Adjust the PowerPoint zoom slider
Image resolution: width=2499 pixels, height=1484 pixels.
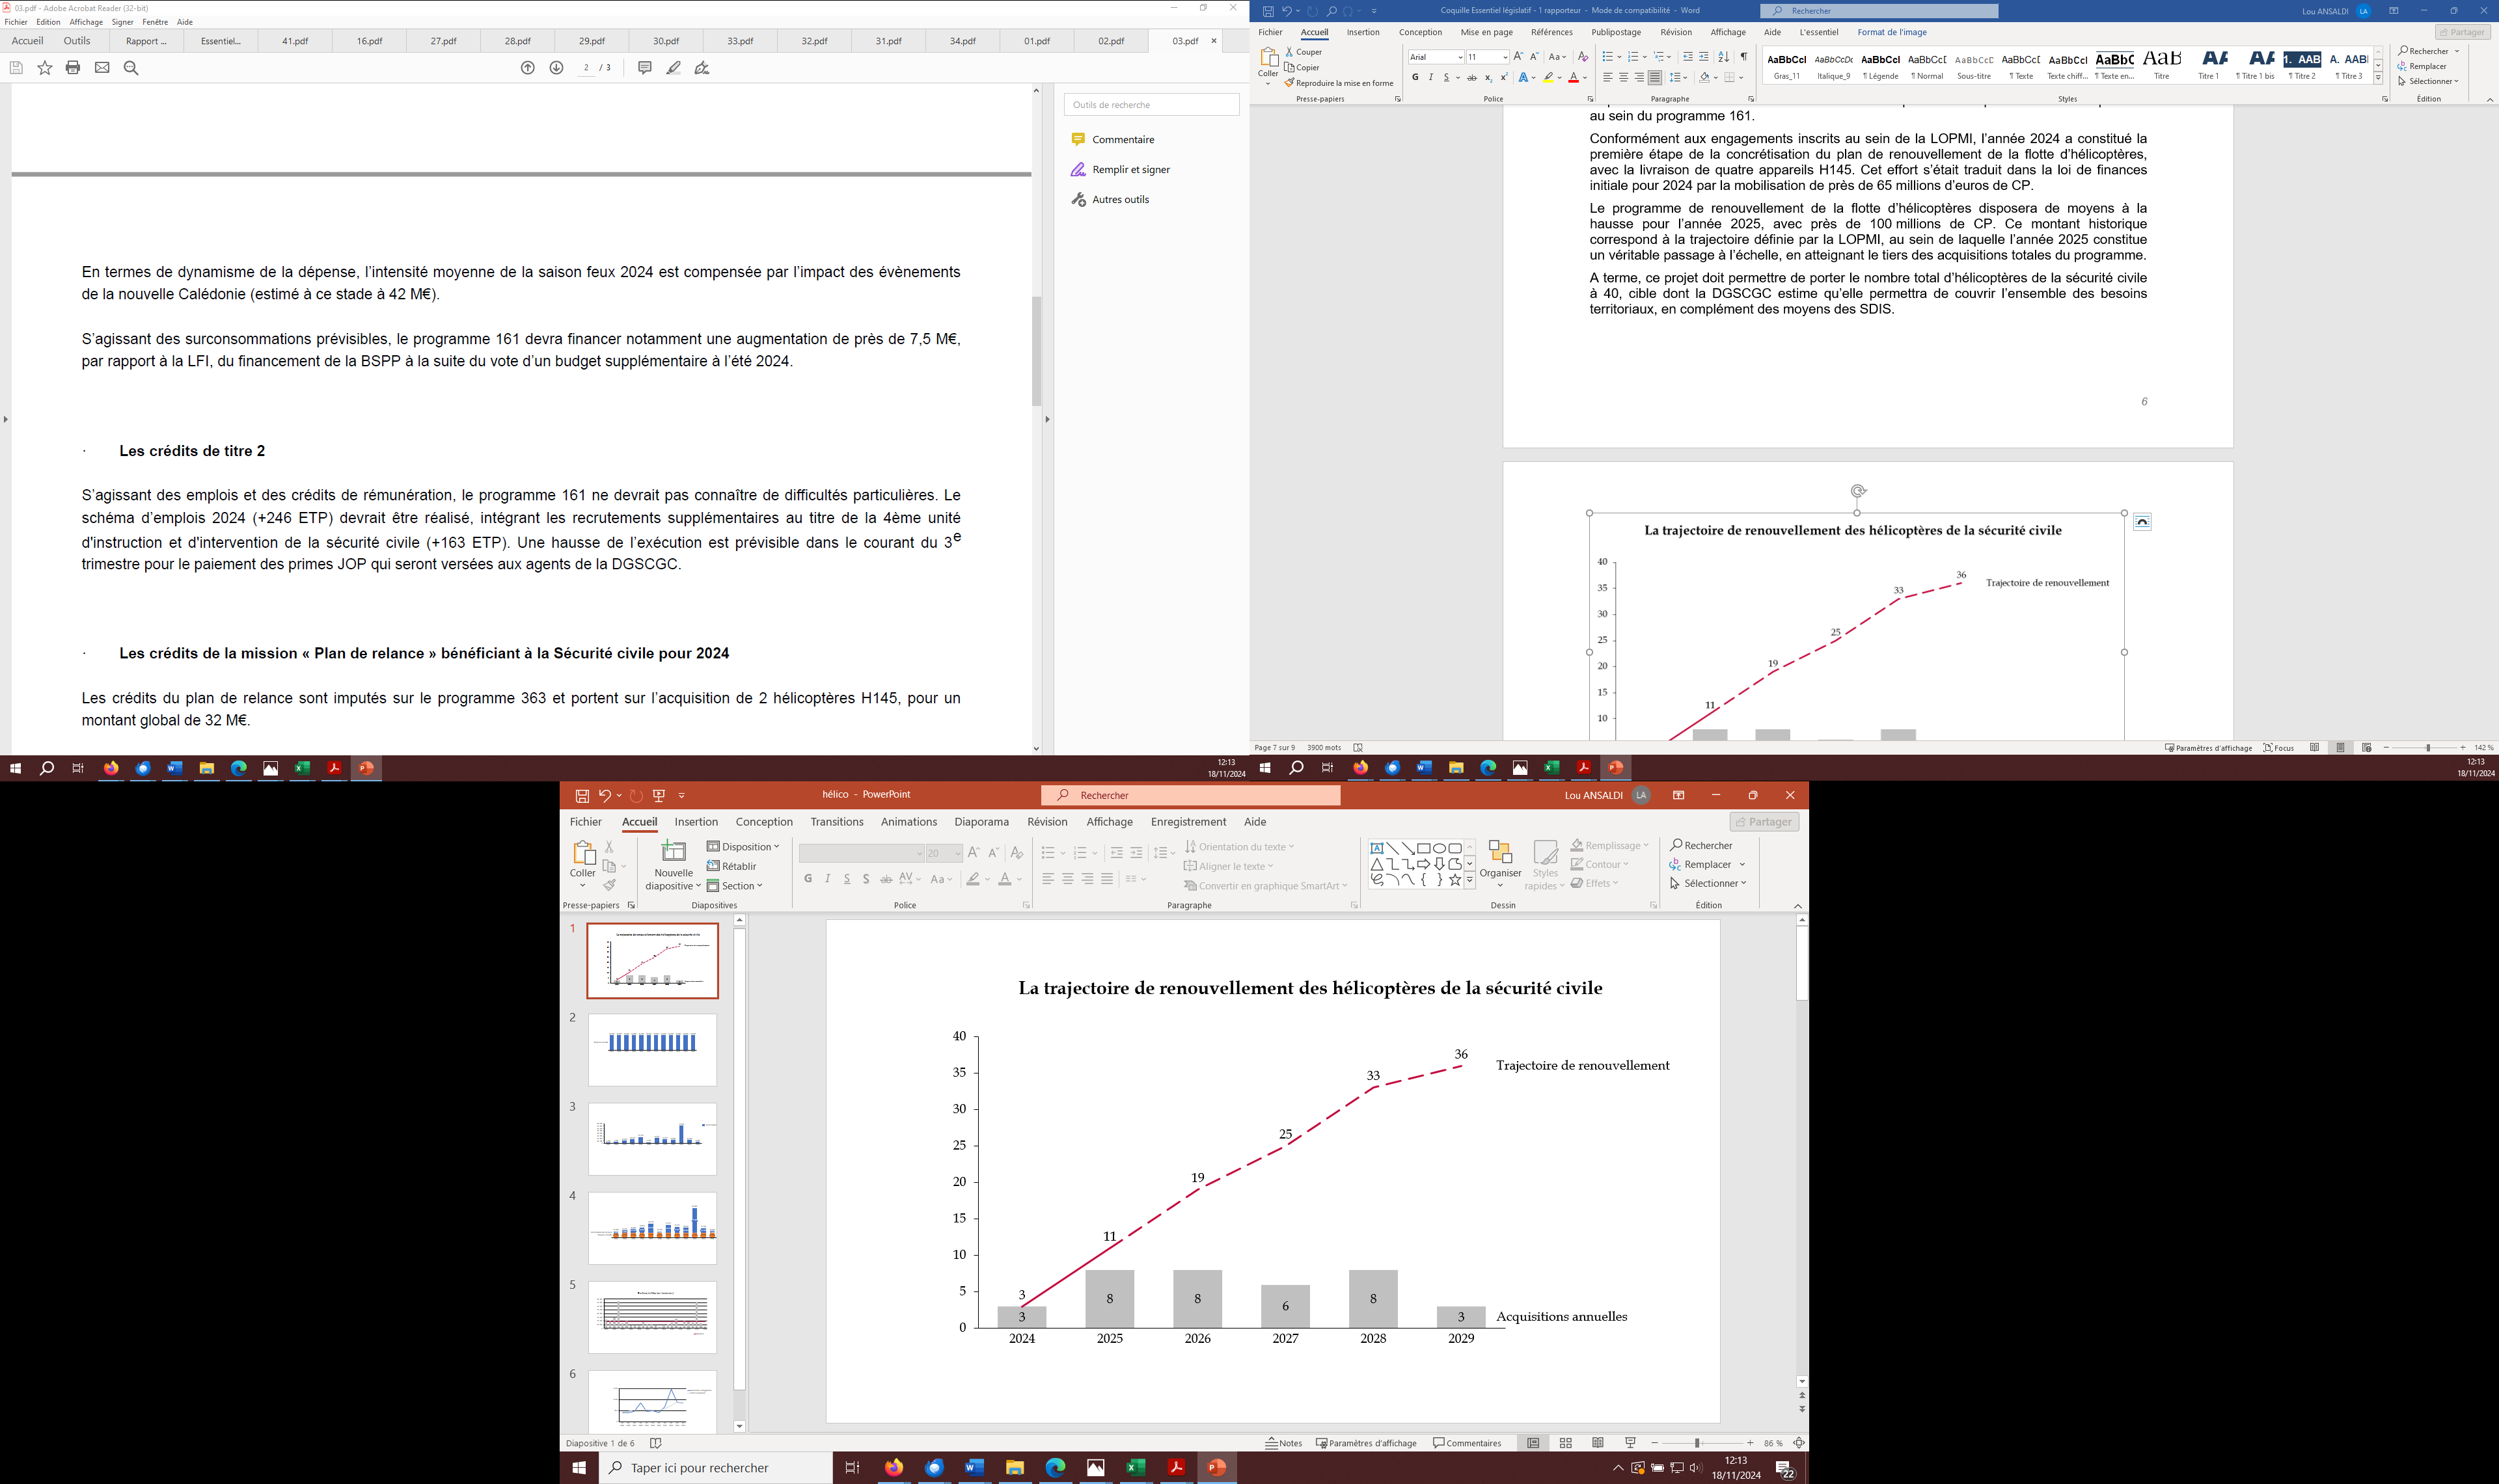point(1696,1443)
